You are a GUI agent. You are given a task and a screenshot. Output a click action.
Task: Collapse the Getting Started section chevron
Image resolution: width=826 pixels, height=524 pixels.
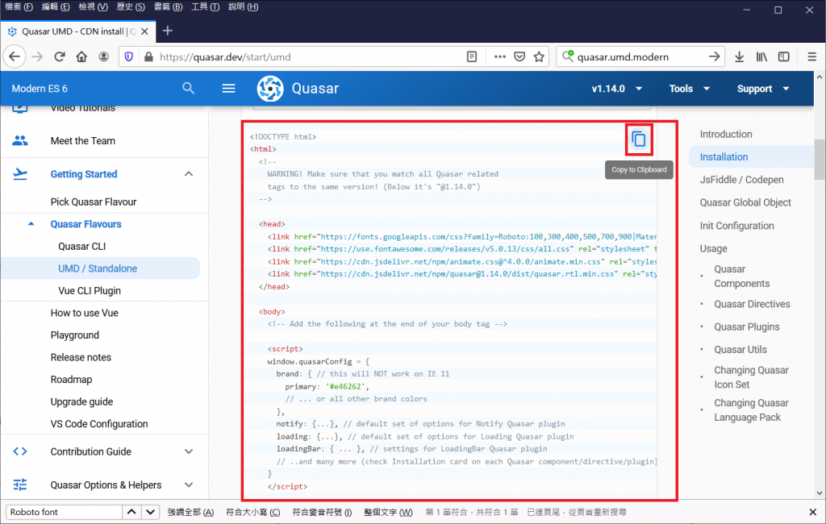(x=189, y=174)
